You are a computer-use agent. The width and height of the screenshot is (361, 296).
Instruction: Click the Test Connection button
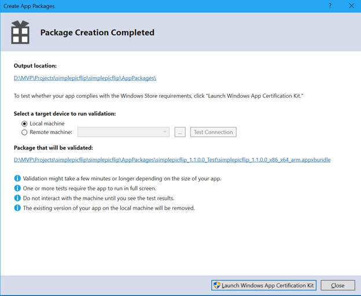(x=213, y=132)
